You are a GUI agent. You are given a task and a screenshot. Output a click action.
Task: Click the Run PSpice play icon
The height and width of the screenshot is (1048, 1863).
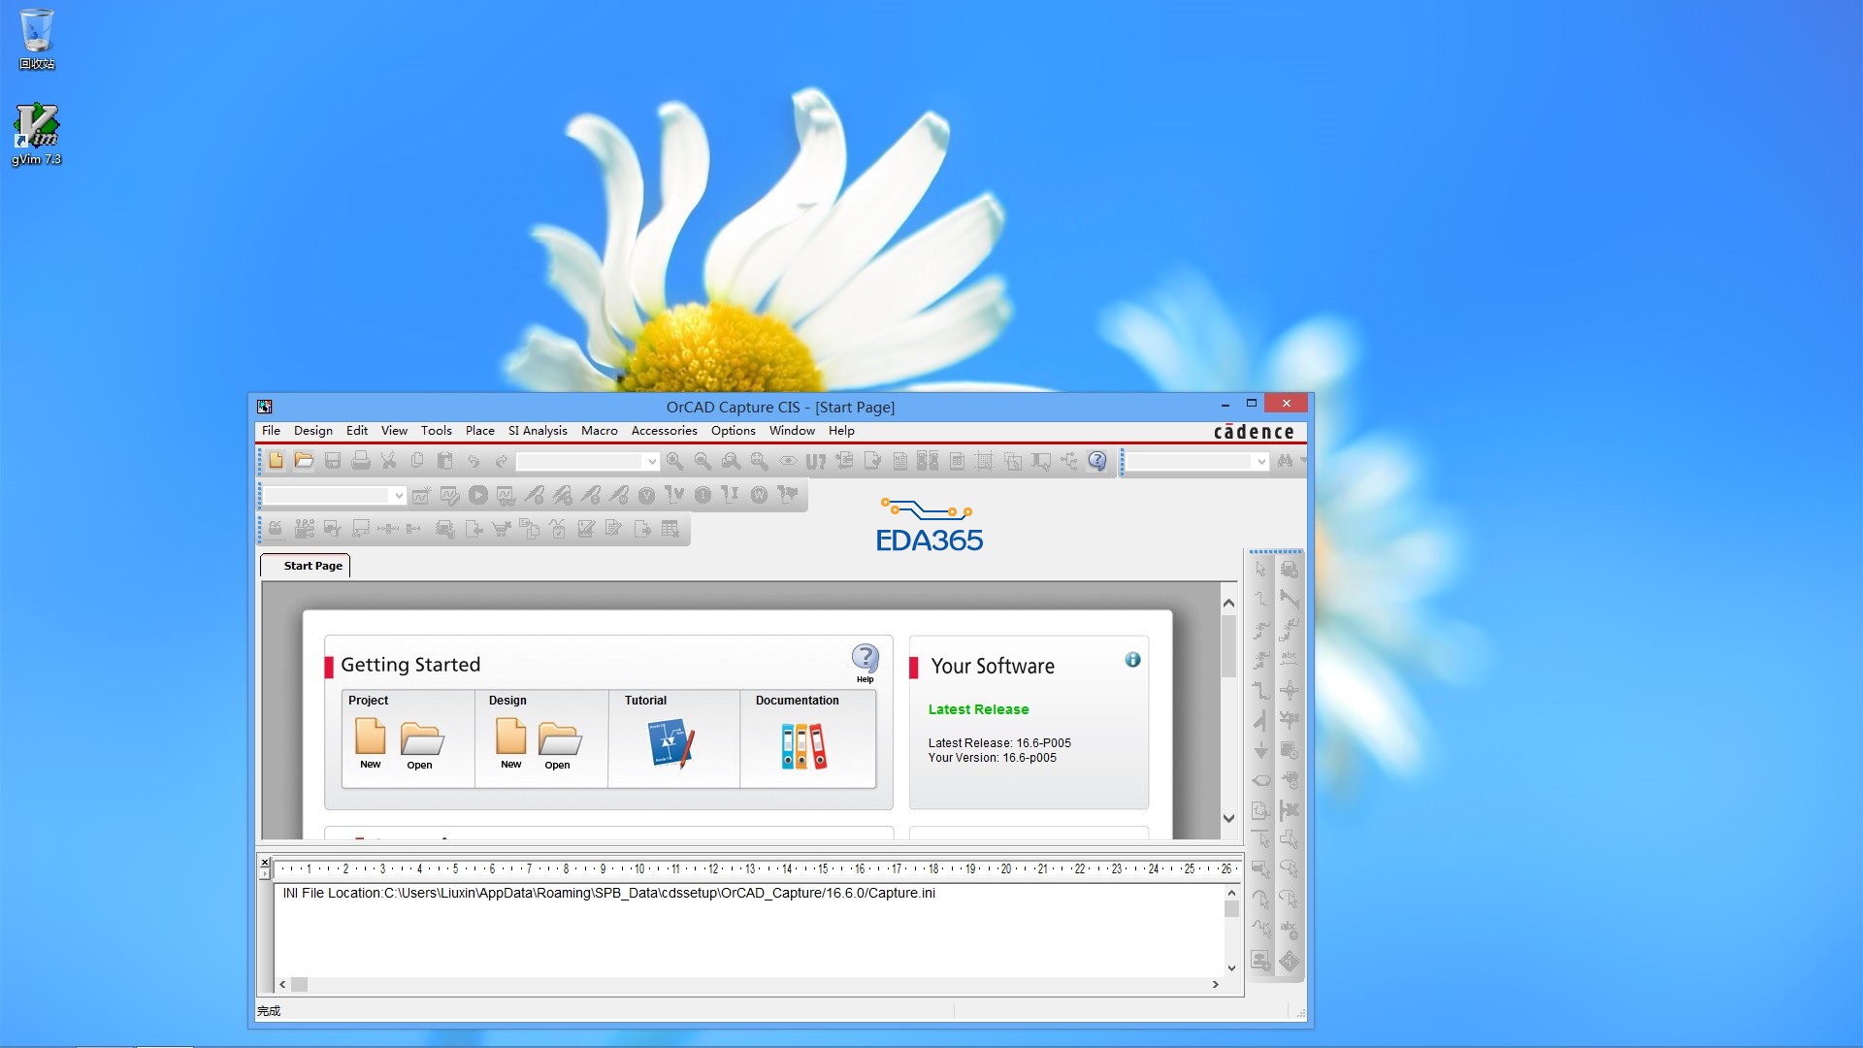[x=478, y=495]
